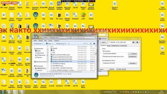Screen dimensions: 167x94
Task: Click the taskbar clock
Action: [162, 92]
